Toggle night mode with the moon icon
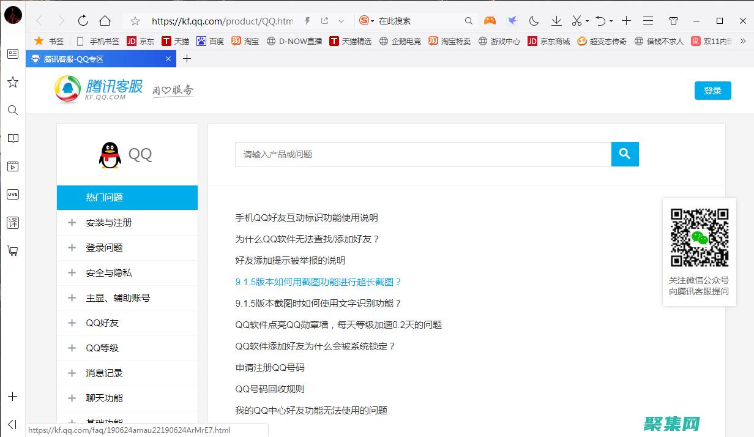 pyautogui.click(x=534, y=21)
